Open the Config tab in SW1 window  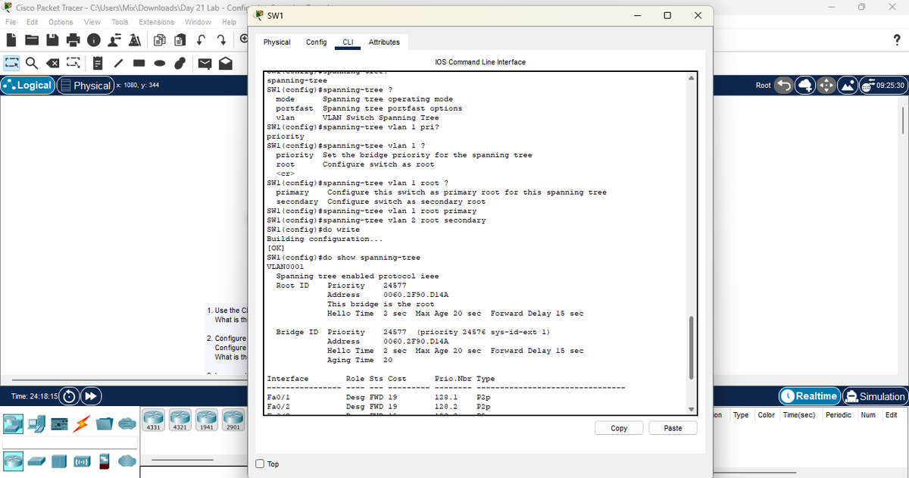316,42
